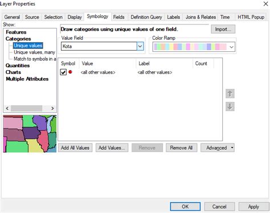
Task: Go to the Time tab
Action: coord(225,17)
